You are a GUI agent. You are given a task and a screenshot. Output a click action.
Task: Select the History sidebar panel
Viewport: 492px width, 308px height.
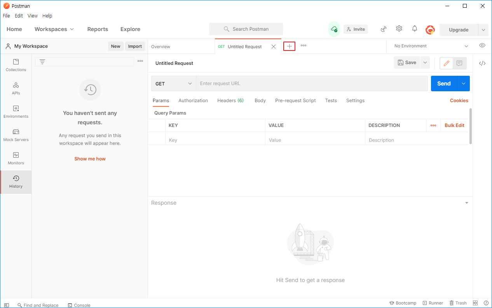[x=16, y=182]
